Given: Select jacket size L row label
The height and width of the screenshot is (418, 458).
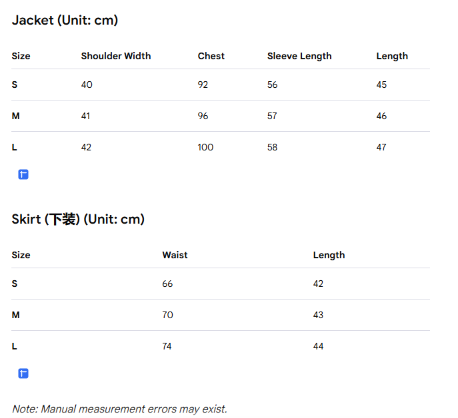Looking at the screenshot, I should coord(14,147).
